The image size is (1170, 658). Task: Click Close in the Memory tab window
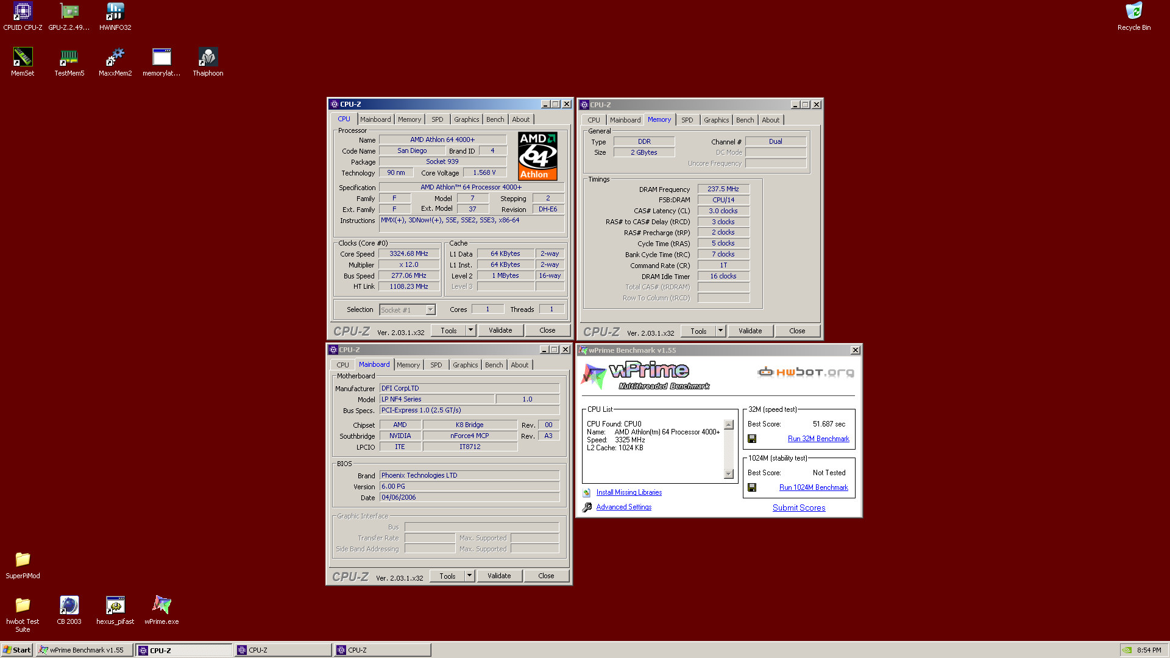(x=797, y=331)
